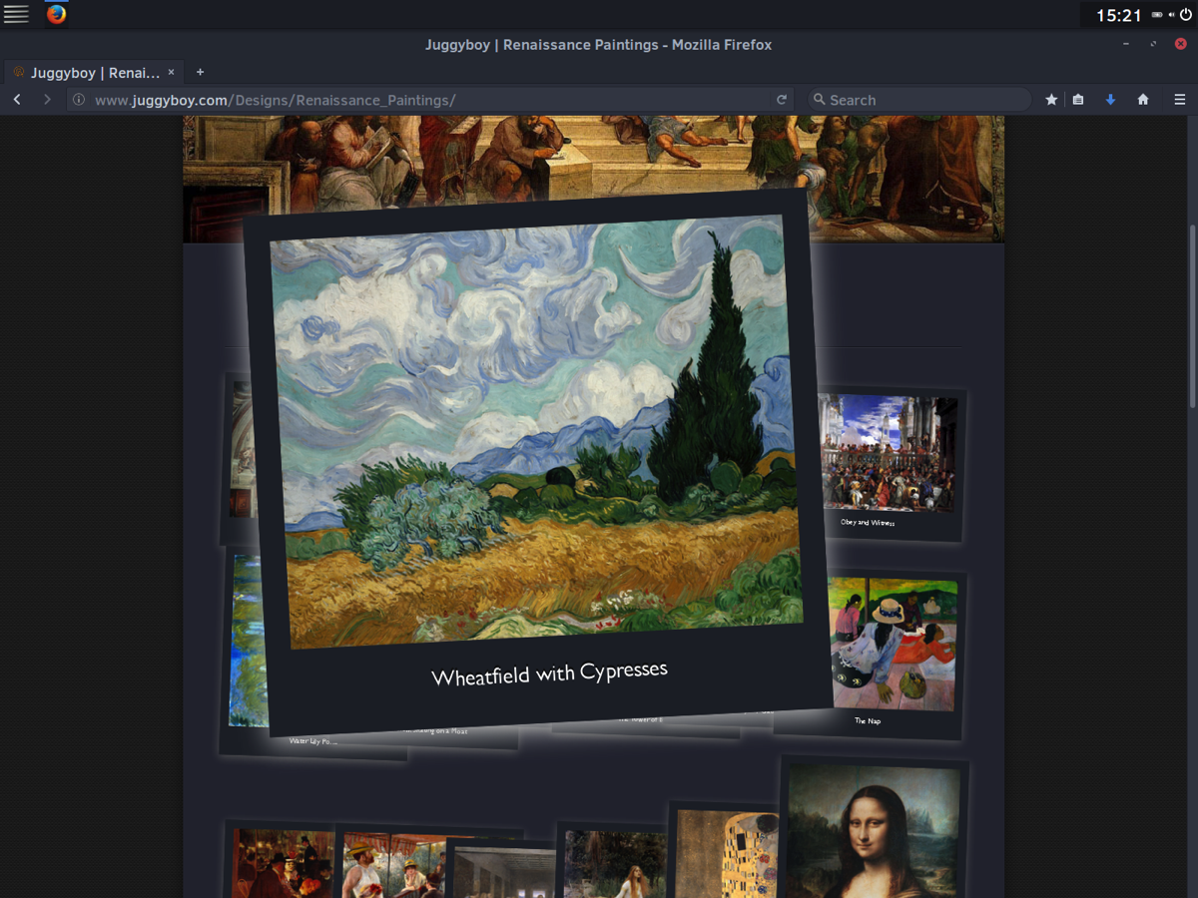Bookmark this page with the star icon
Image resolution: width=1198 pixels, height=898 pixels.
[x=1051, y=100]
